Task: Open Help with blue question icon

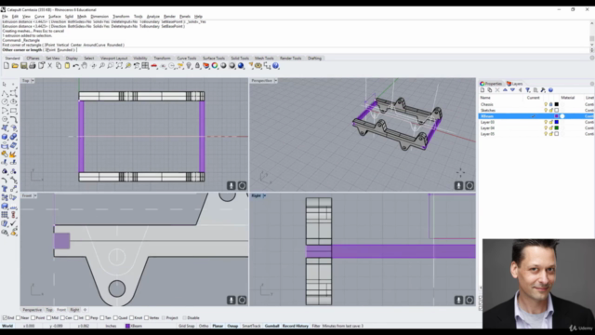Action: point(276,66)
